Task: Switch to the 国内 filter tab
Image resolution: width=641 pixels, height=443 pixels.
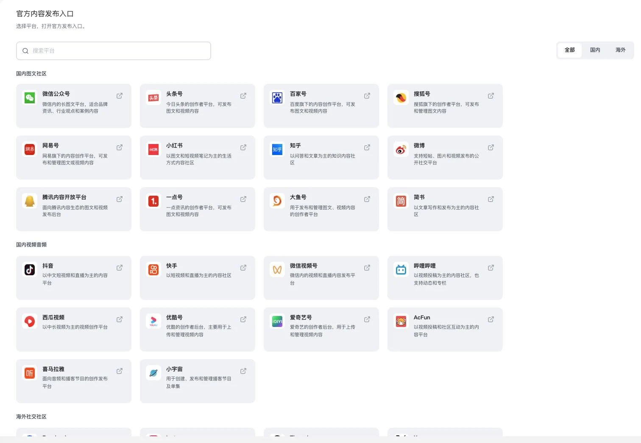Action: pos(595,50)
